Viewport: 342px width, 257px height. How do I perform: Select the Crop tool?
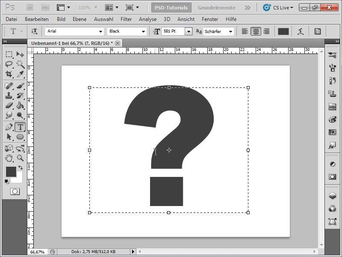tap(9, 74)
